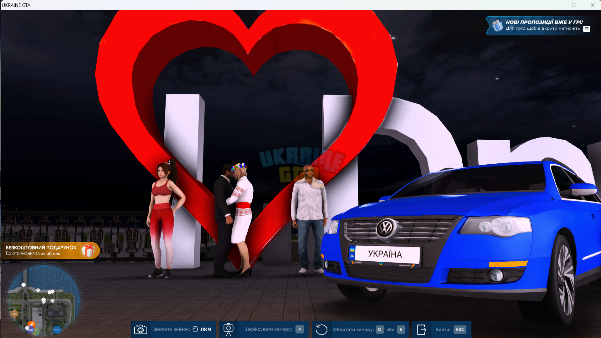Click the F key badge
Image resolution: width=601 pixels, height=338 pixels.
(x=300, y=330)
